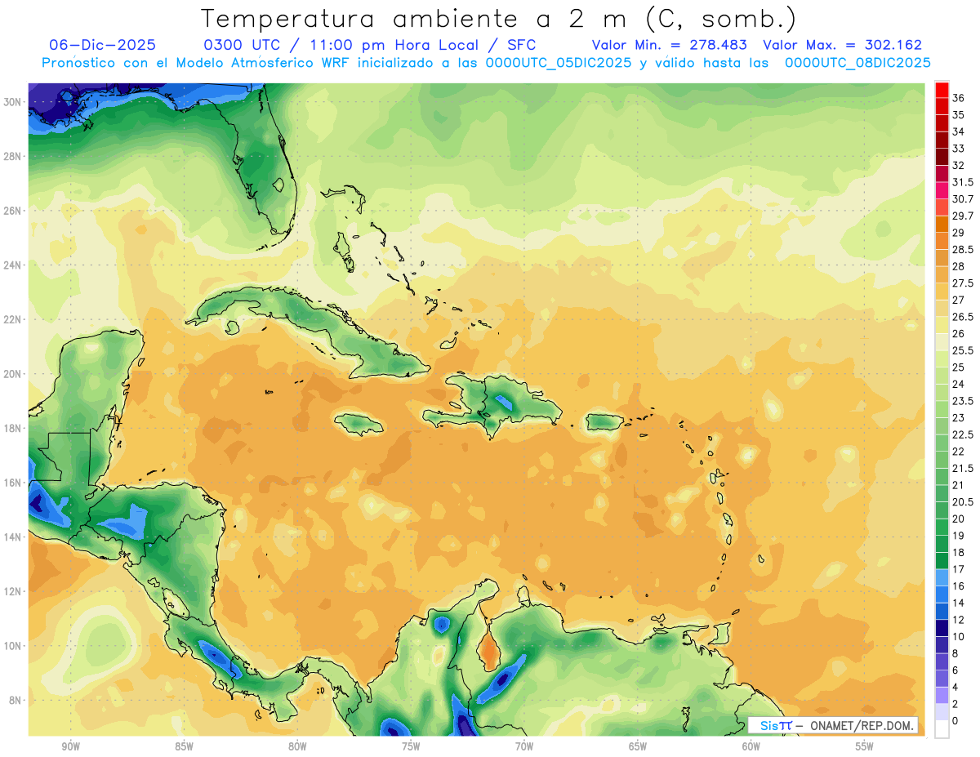The image size is (980, 757).
Task: Pick the navy swatch between 10 and 12
Action: click(942, 628)
